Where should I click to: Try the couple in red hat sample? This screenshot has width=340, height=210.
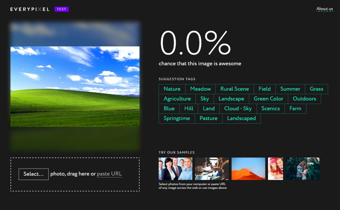(275, 169)
